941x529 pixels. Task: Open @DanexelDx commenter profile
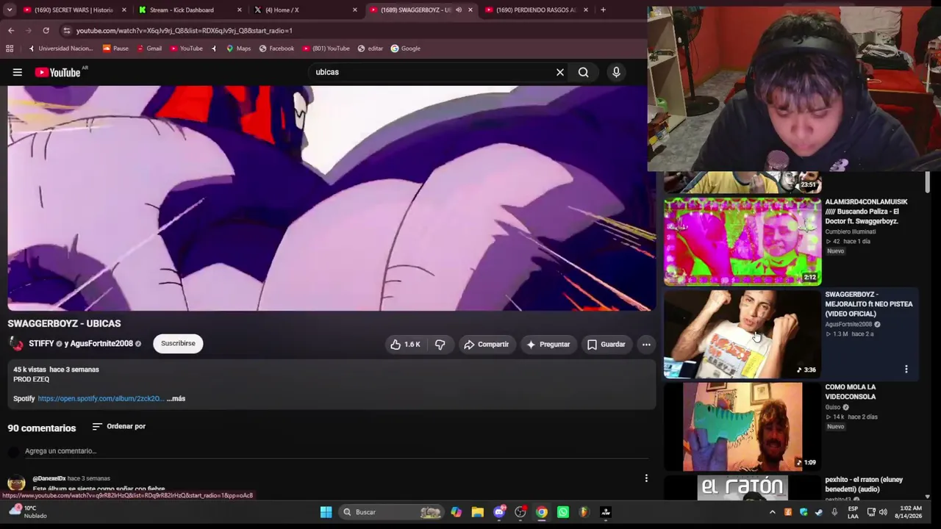[49, 478]
